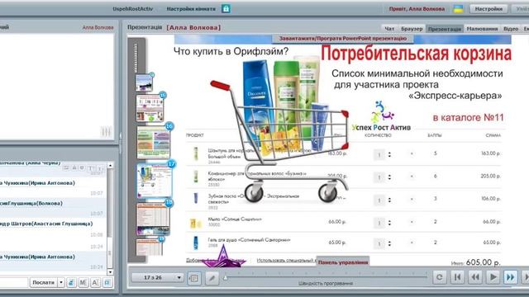529x297 pixels.
Task: Click the M icon in chat toolbar
Action: [83, 282]
